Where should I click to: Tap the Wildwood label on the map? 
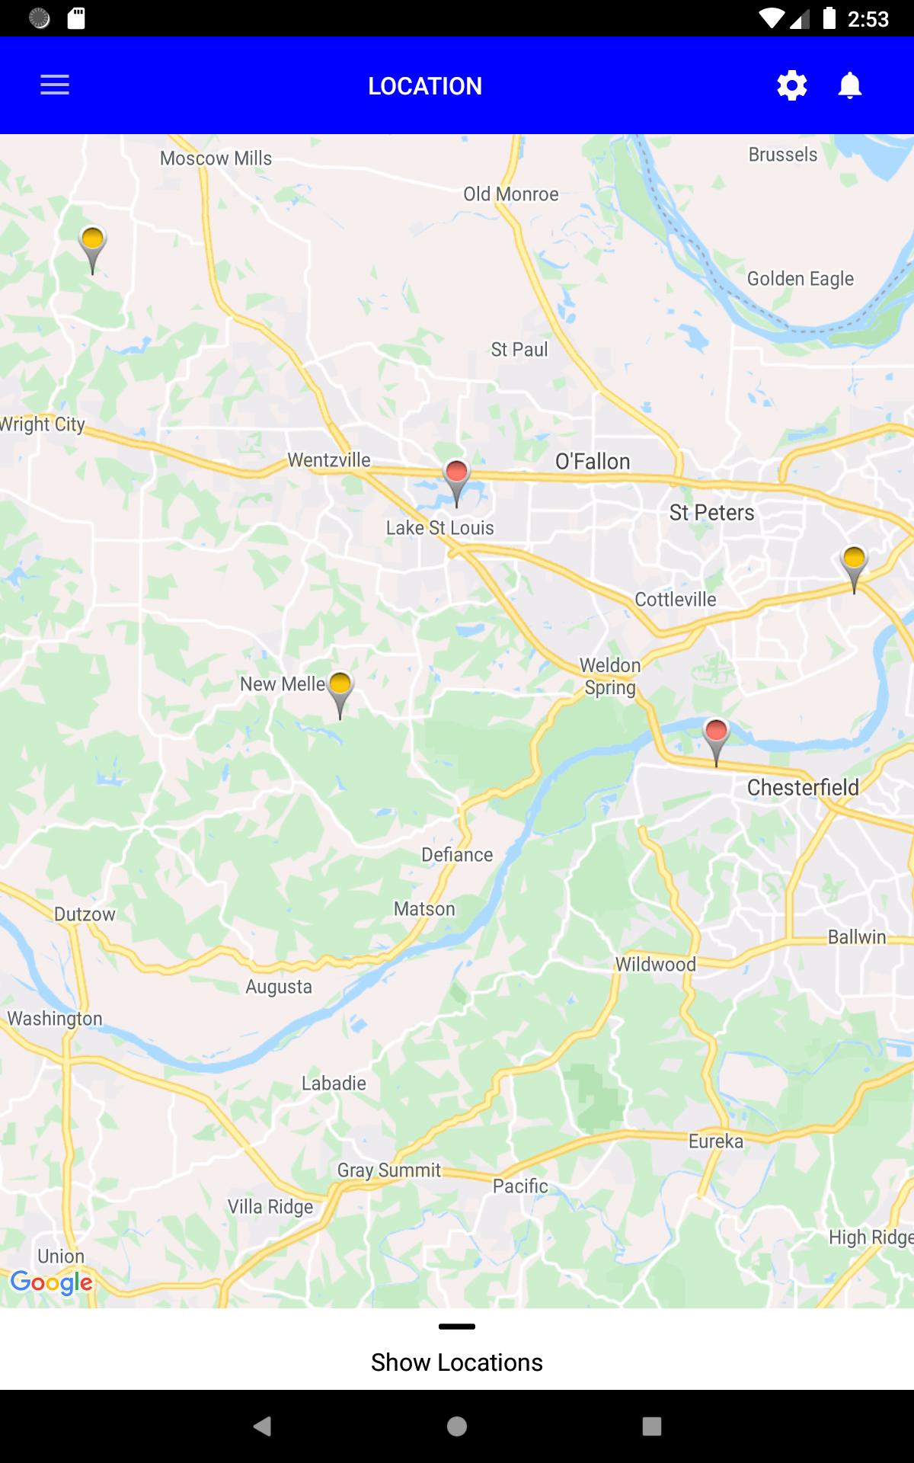(x=656, y=965)
